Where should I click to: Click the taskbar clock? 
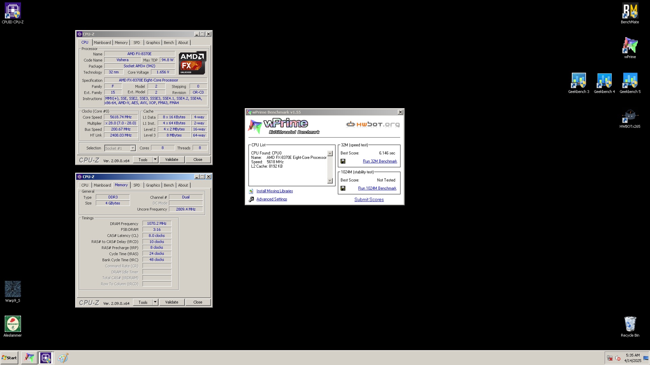tap(633, 358)
